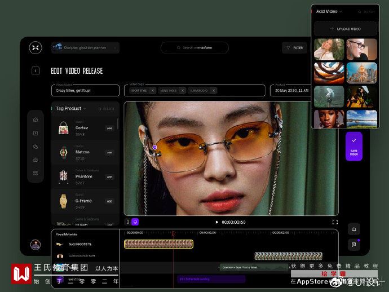Open the FILTER button
389x292 pixels.
[x=295, y=47]
